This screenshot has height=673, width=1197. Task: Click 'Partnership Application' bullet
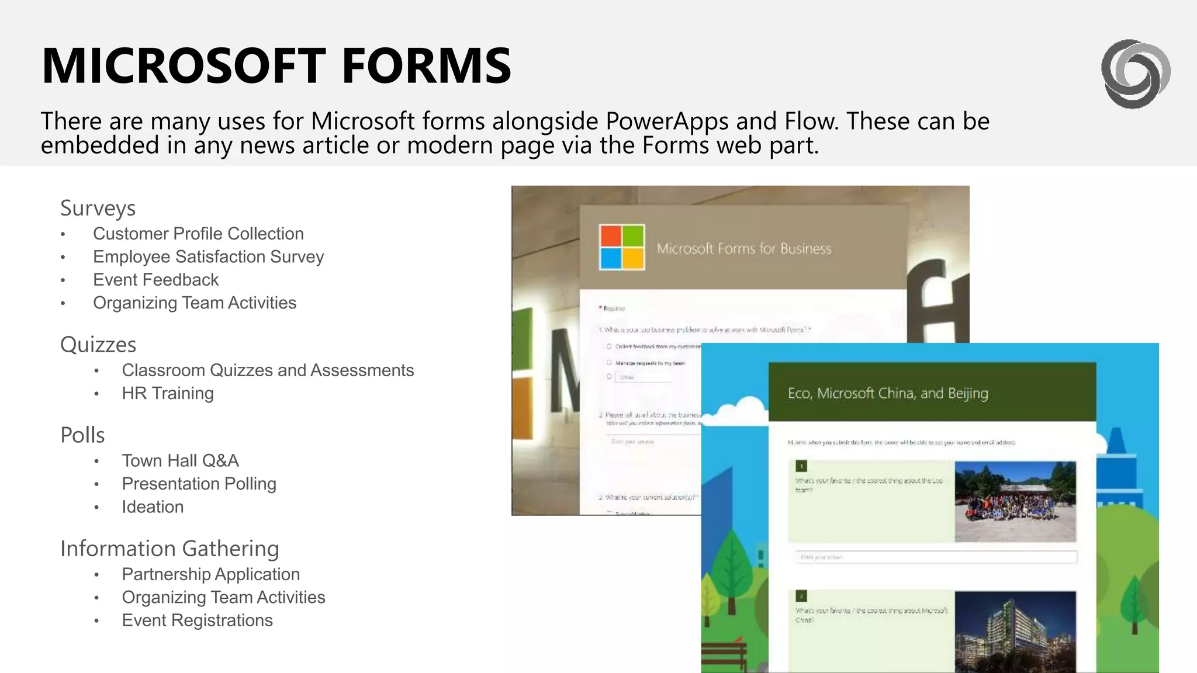210,574
